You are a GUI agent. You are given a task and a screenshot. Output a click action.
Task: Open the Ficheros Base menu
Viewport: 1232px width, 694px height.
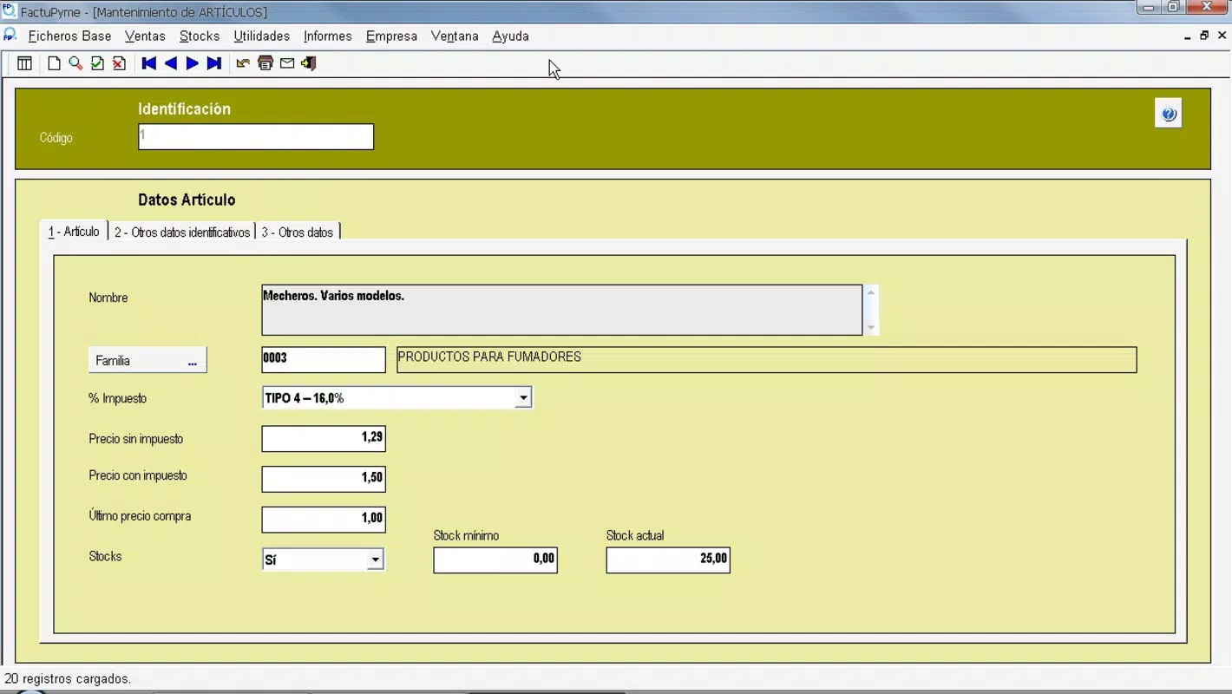69,36
